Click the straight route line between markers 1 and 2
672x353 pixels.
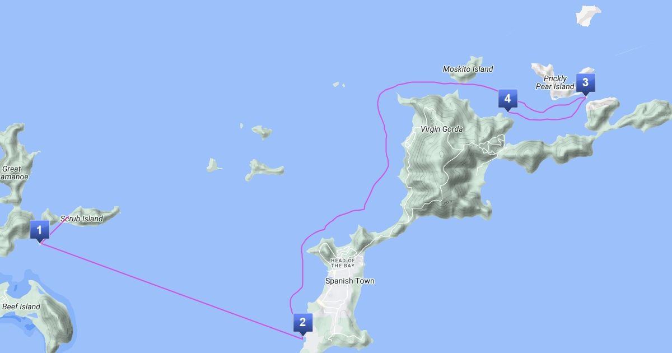click(x=168, y=289)
